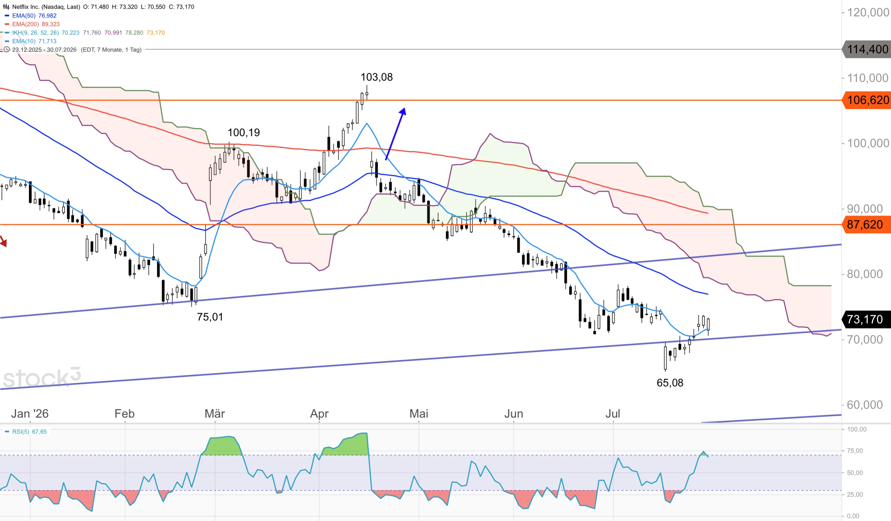
Task: Click the Jul time axis label
Action: (x=613, y=413)
